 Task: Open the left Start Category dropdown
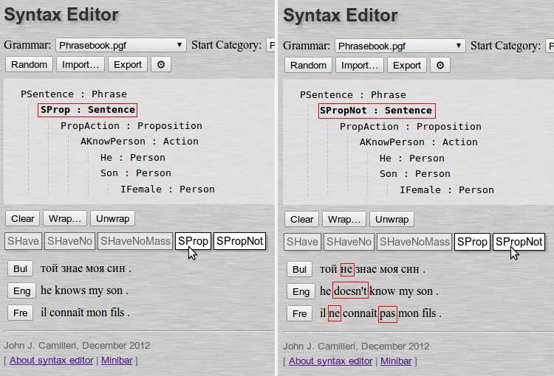(270, 46)
